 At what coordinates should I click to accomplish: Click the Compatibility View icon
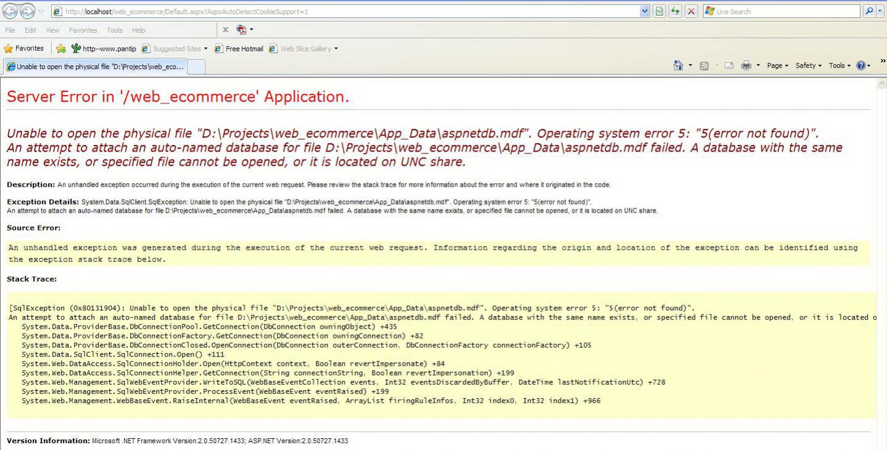(660, 11)
